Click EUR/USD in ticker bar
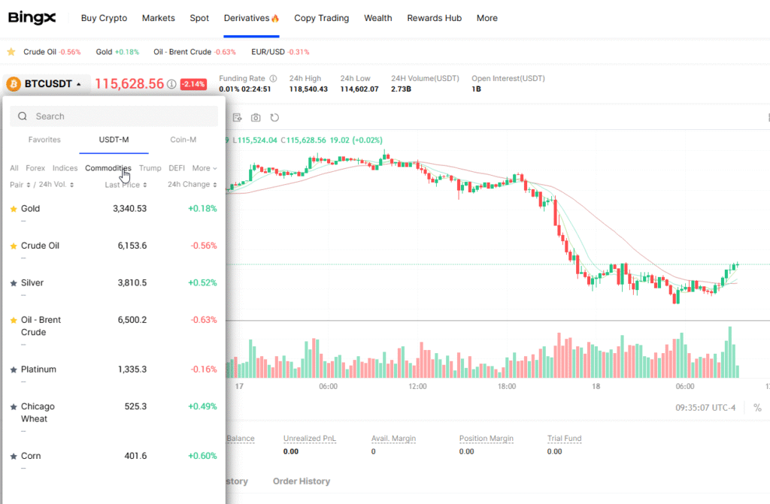The image size is (770, 504). click(x=280, y=52)
